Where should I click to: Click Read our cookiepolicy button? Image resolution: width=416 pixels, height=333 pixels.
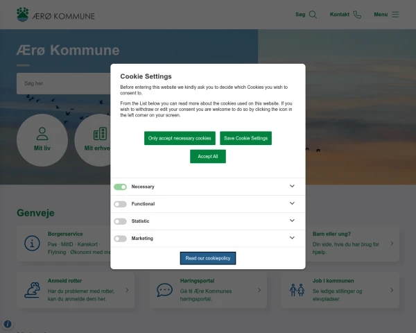click(208, 258)
